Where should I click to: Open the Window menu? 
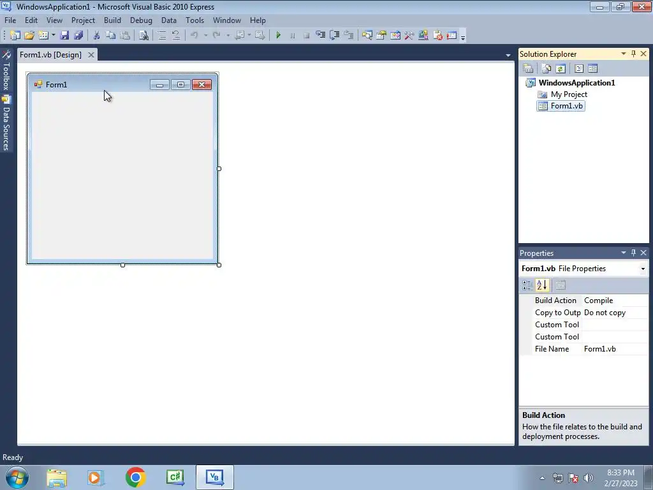[226, 20]
